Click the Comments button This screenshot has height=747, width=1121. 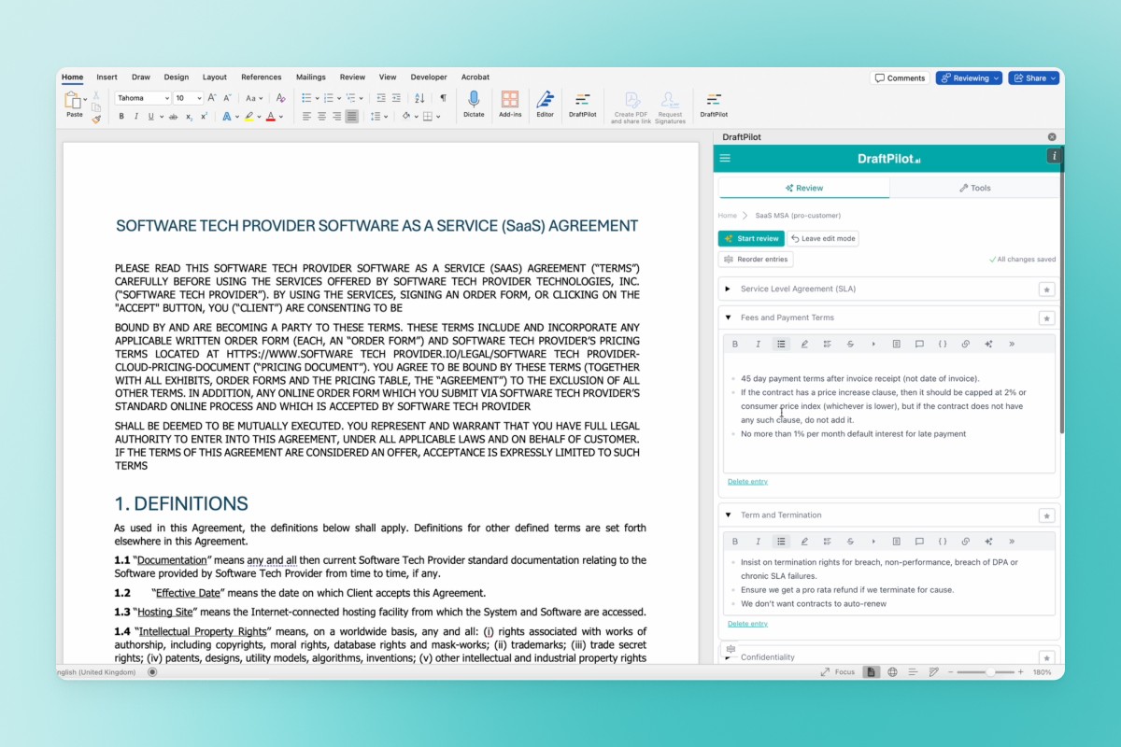[x=900, y=78]
